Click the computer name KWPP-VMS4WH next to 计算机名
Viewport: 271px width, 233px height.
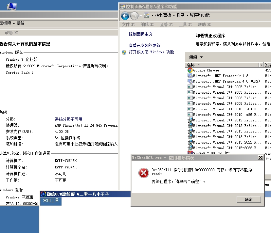pyautogui.click(x=66, y=161)
